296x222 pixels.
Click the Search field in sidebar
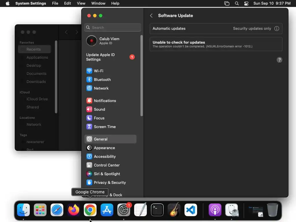tap(112, 27)
